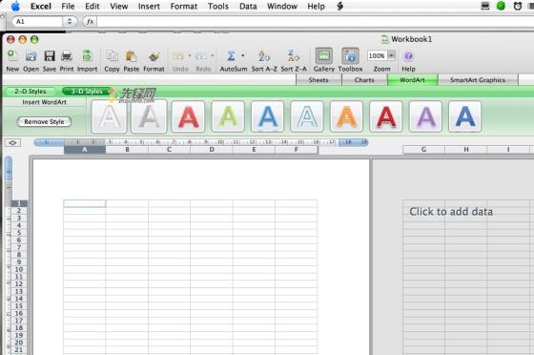
Task: Open the Format menu
Action: click(183, 6)
